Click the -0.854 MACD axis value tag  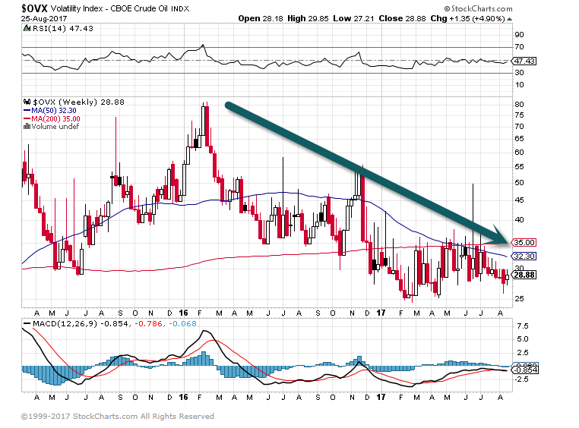pyautogui.click(x=524, y=370)
